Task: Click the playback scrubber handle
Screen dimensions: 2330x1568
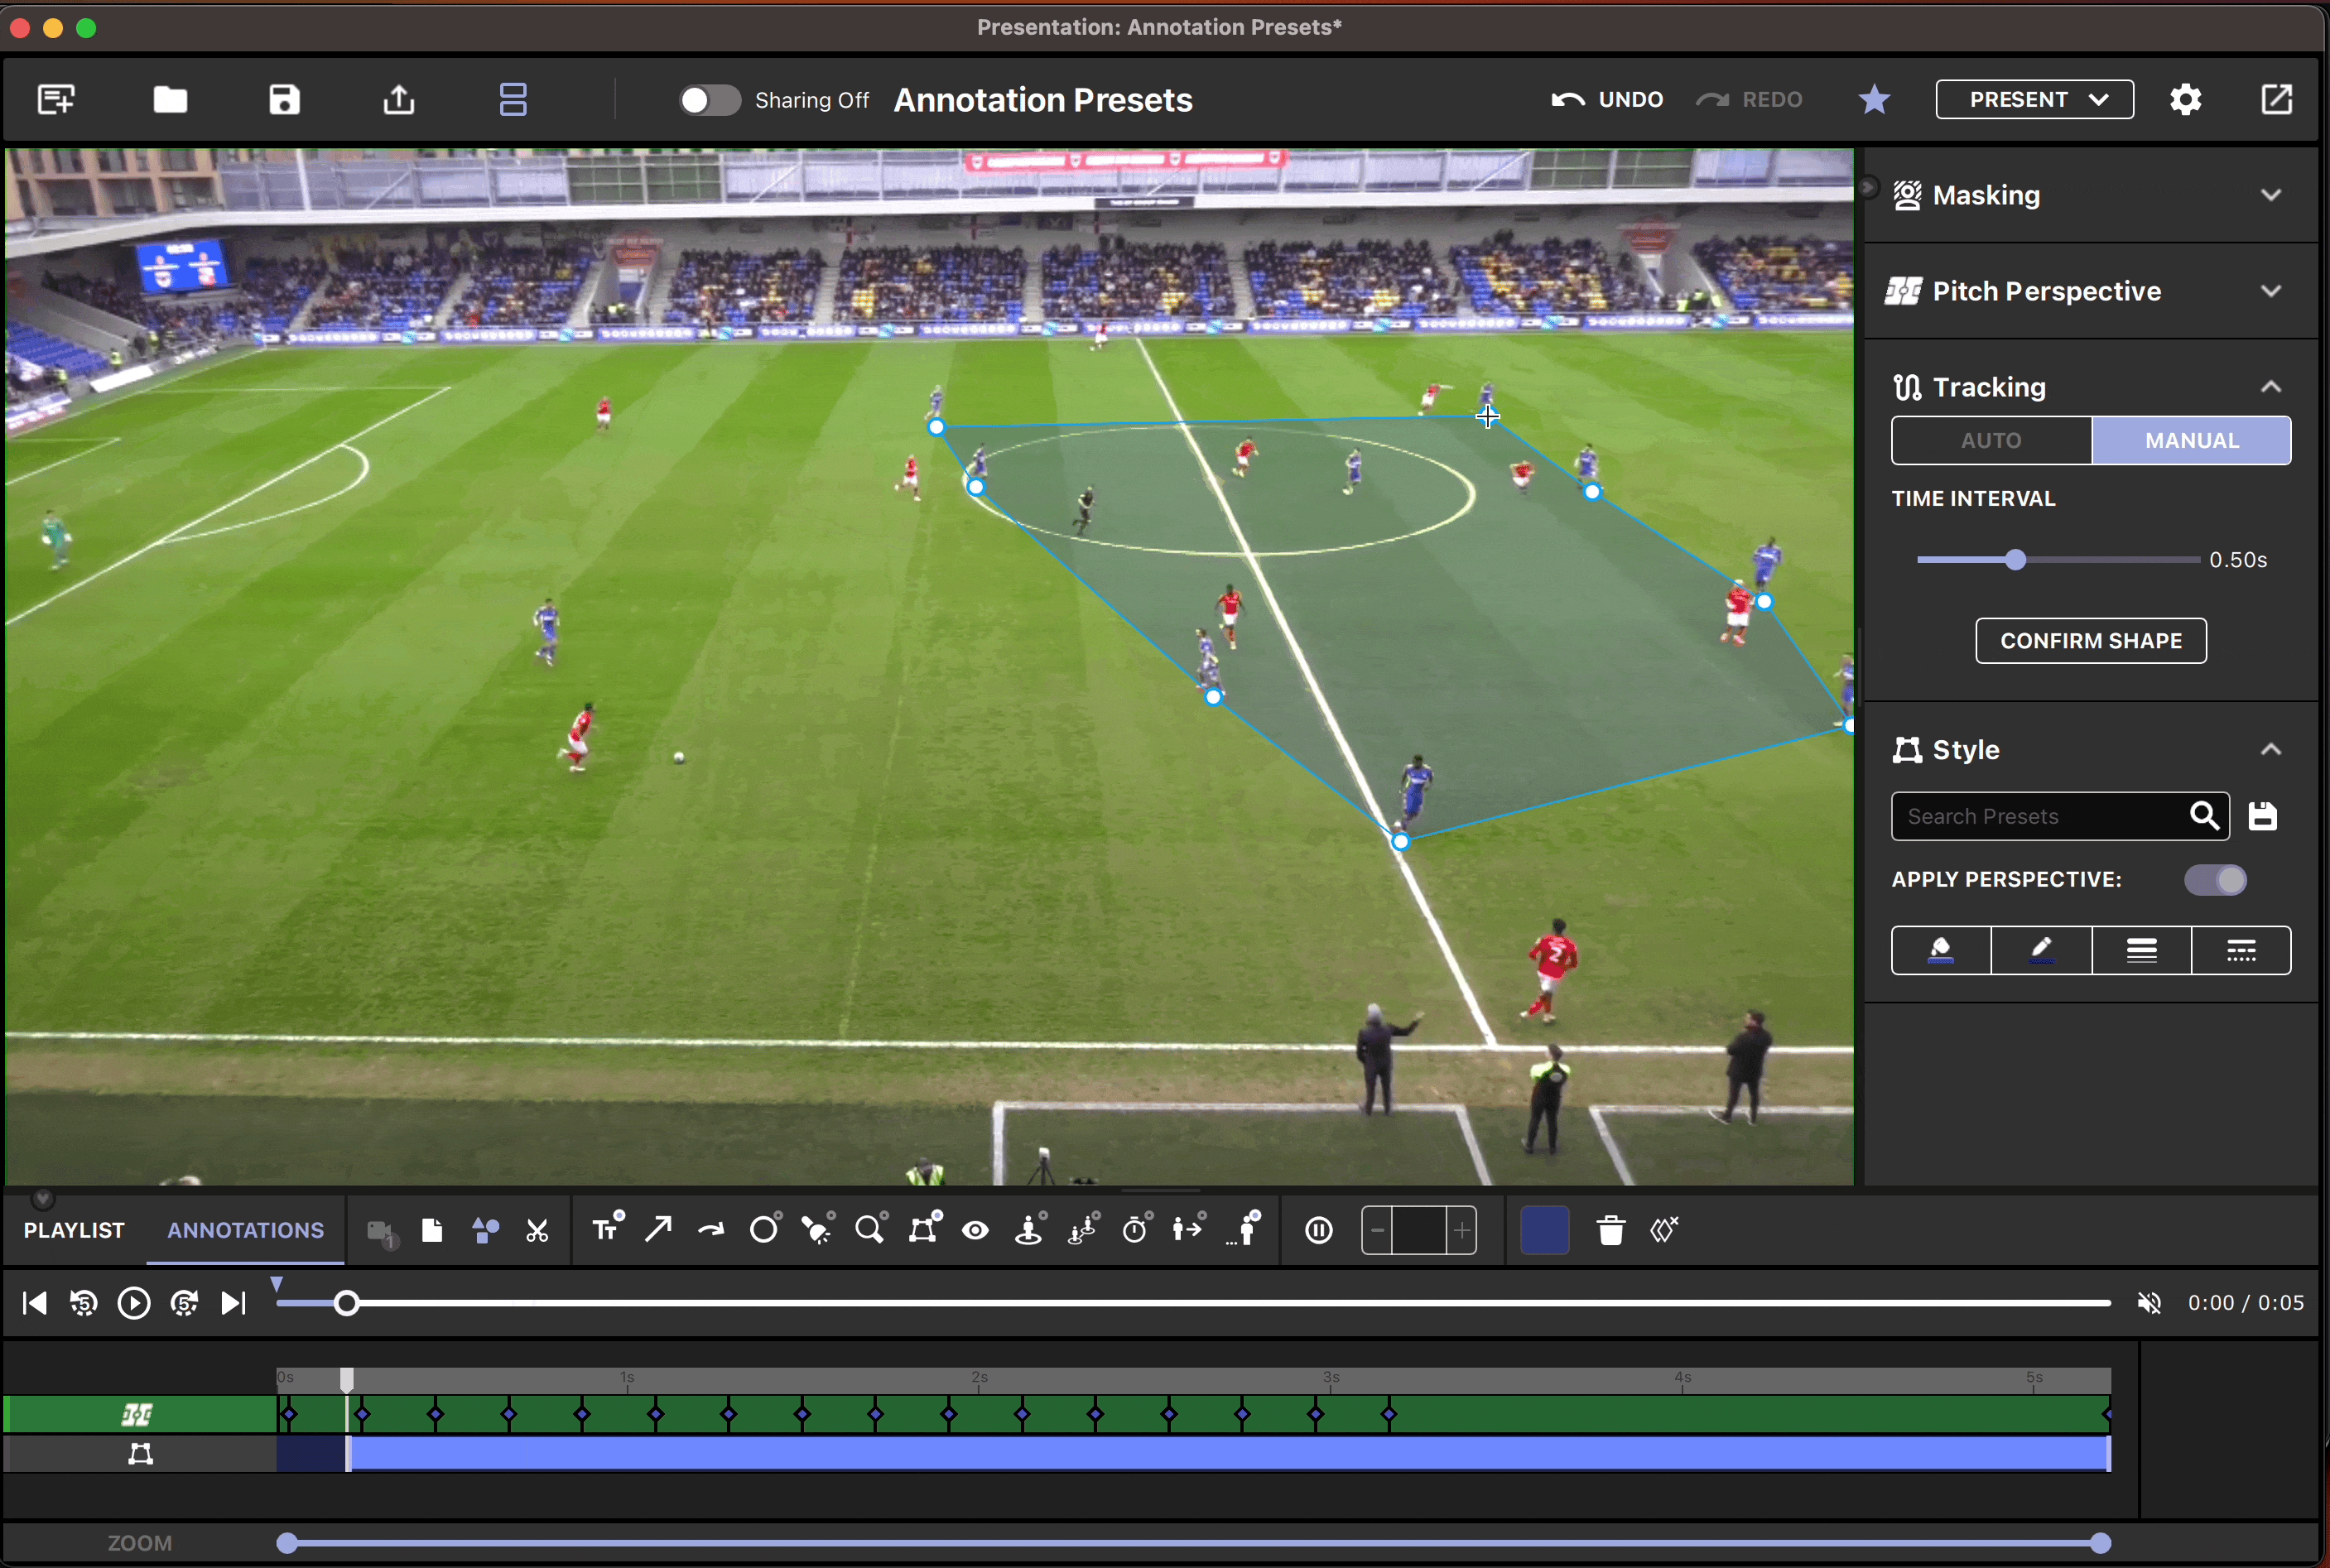Action: (346, 1302)
